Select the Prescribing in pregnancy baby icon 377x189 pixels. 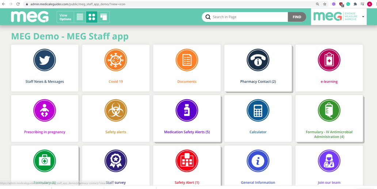pyautogui.click(x=45, y=111)
